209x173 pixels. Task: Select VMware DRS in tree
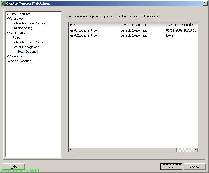click(16, 33)
